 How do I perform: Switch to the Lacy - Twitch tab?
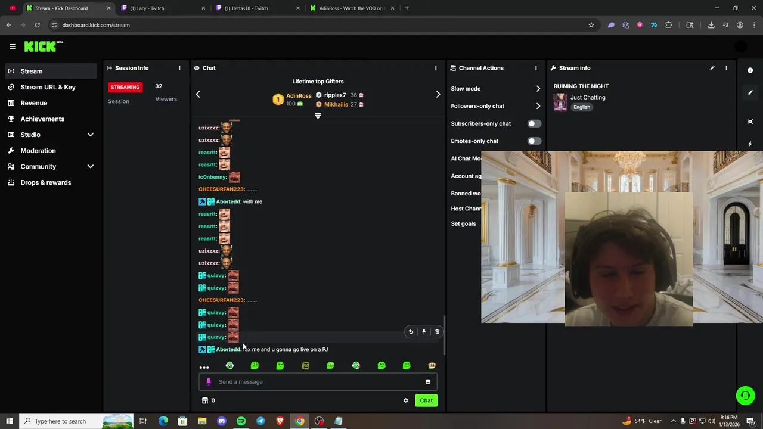(163, 8)
